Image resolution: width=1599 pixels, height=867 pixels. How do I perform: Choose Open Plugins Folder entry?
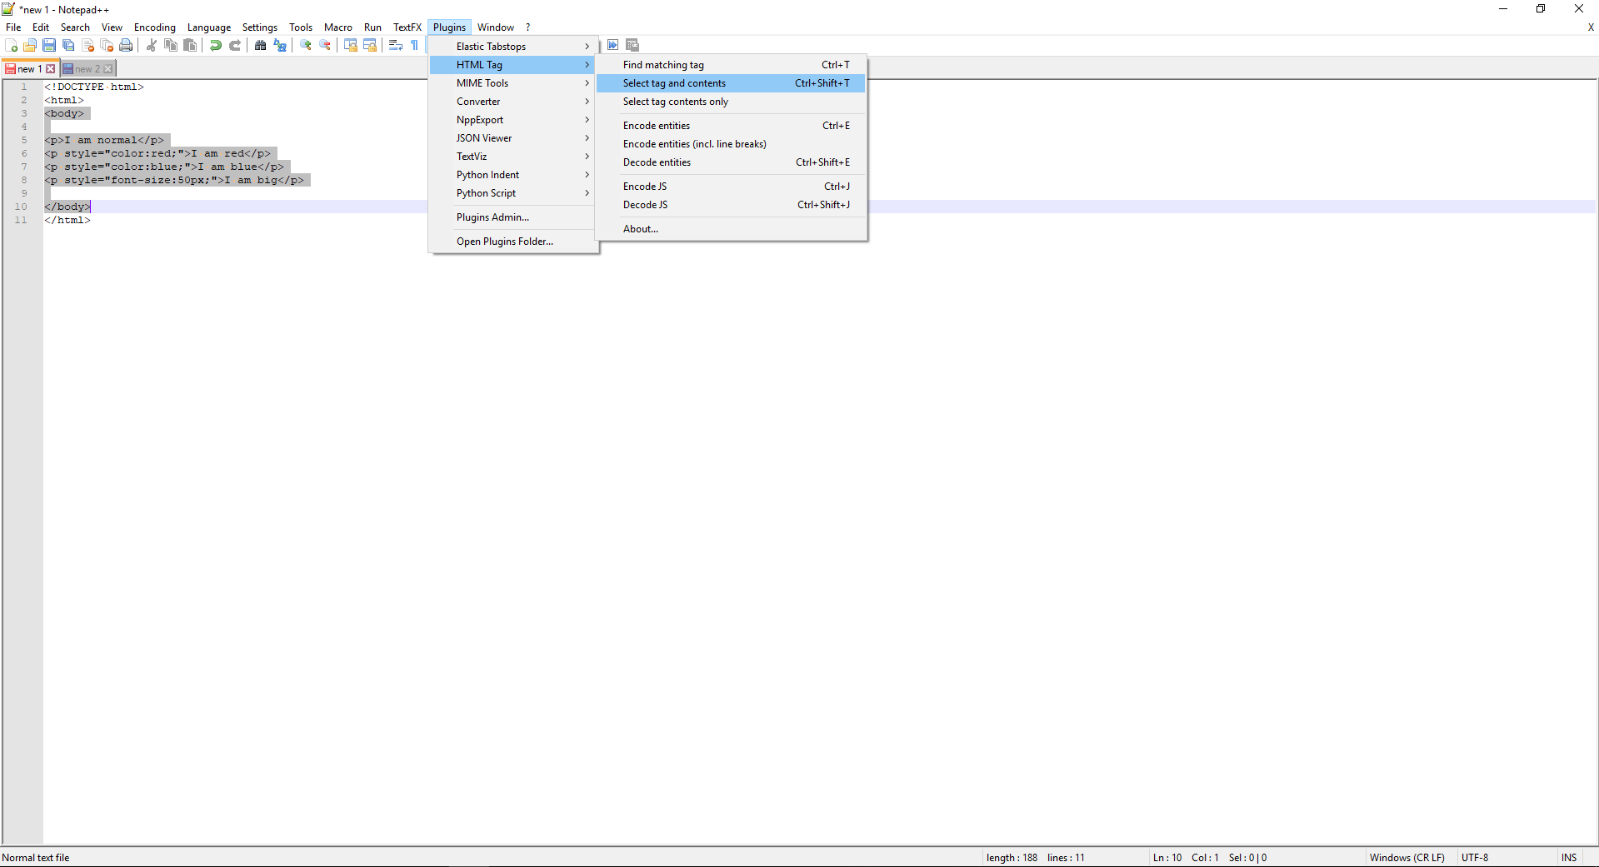(513, 242)
